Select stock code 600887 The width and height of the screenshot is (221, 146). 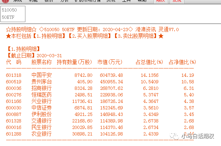14,114
